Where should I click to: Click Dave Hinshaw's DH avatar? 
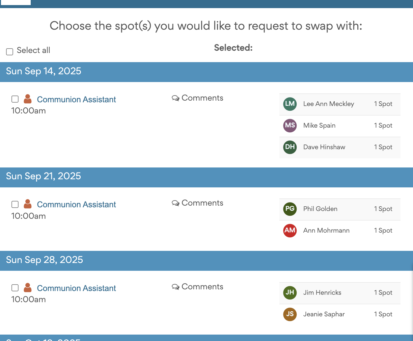(x=290, y=147)
